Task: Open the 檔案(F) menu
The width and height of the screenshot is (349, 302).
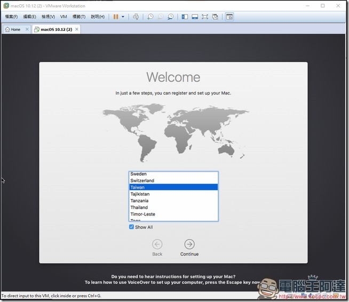Action: pyautogui.click(x=11, y=17)
